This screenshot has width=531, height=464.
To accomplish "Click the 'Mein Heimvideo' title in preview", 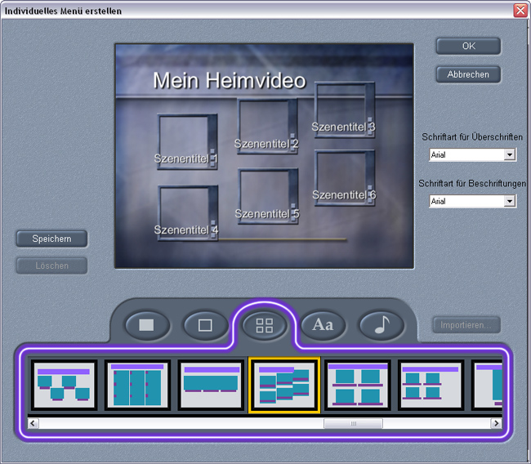I will coord(229,81).
